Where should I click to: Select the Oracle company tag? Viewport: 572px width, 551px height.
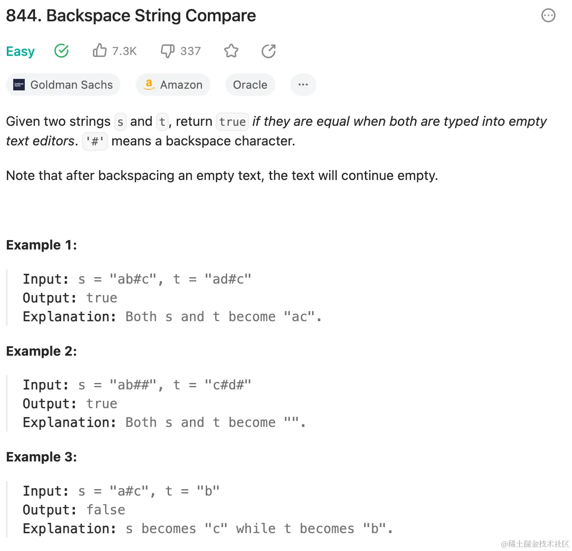(x=250, y=85)
